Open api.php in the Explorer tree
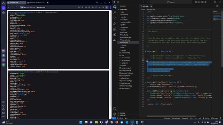223x125 pixels. pos(125,32)
